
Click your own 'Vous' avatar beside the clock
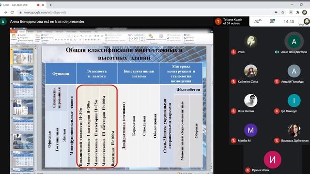pos(307,21)
